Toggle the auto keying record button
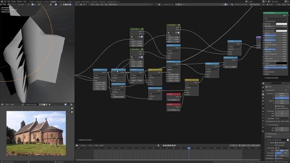The height and width of the screenshot is (163, 290). coord(159,145)
